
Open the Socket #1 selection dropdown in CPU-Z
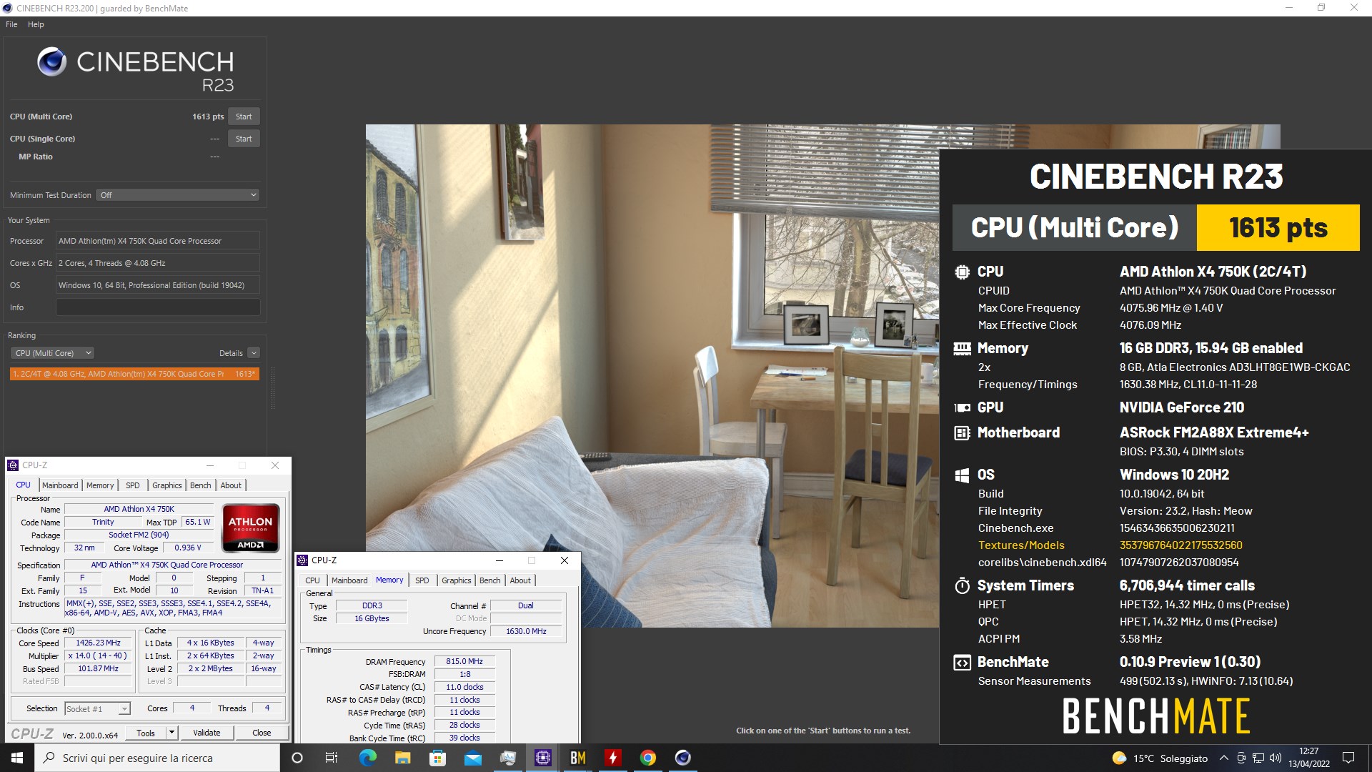(x=97, y=709)
